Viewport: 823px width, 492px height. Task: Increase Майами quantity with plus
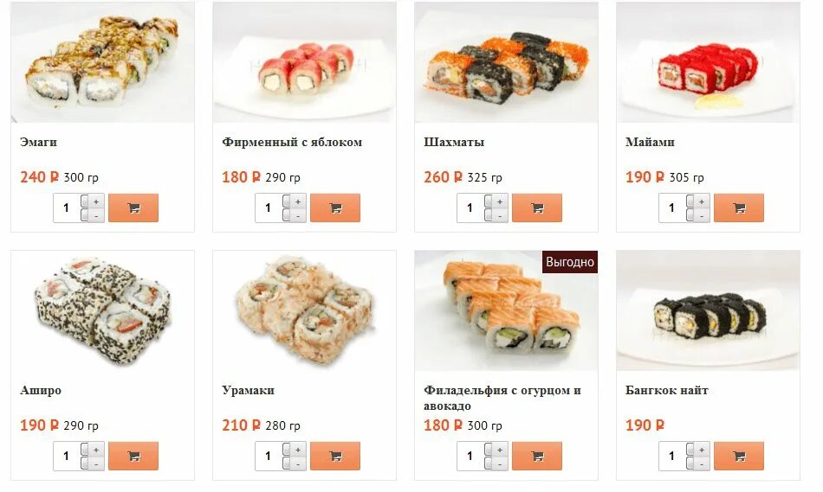point(698,201)
